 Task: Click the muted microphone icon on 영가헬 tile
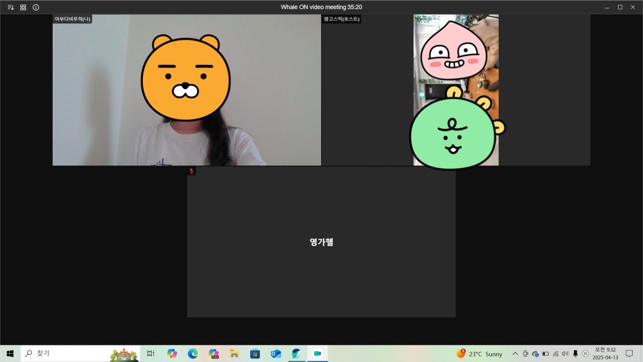coord(191,171)
